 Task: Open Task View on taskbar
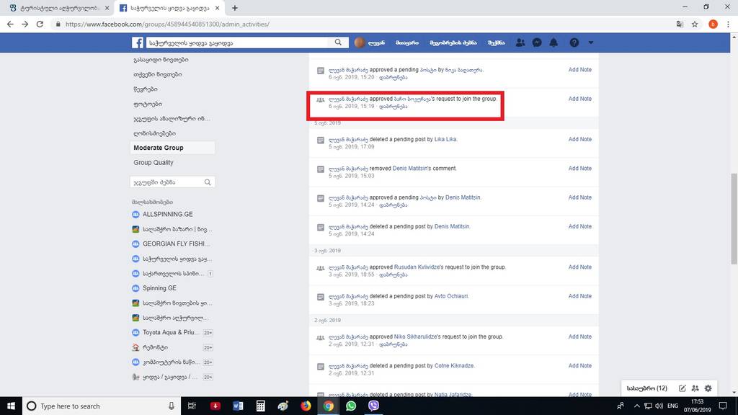(x=192, y=406)
